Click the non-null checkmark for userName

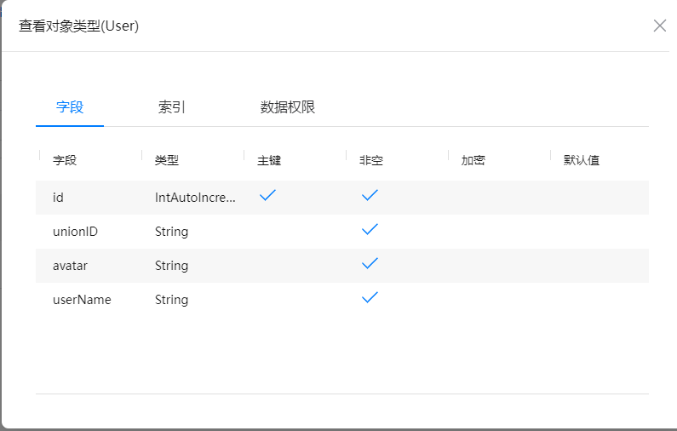(x=370, y=298)
